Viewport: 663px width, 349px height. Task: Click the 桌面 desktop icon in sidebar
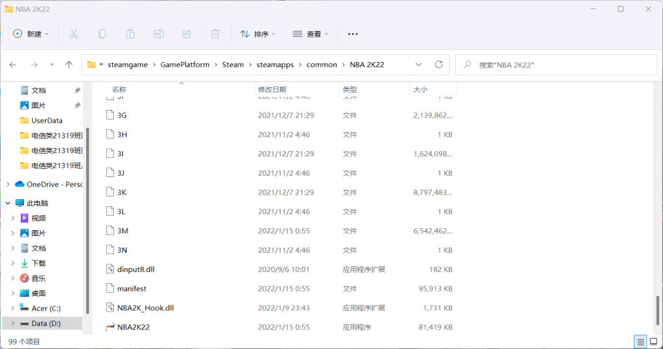click(x=25, y=293)
